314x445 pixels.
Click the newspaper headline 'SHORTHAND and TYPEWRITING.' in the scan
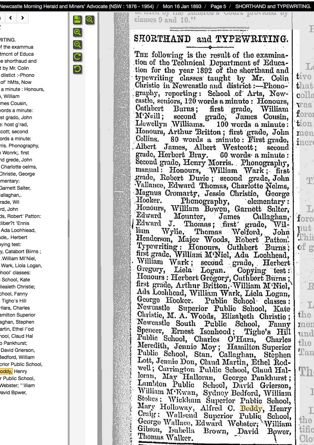[x=211, y=39]
